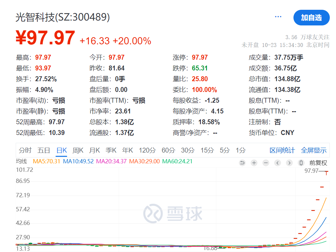Viewport: 336px width, 252px height.
Task: Click the 加自选 button
Action: 311,18
